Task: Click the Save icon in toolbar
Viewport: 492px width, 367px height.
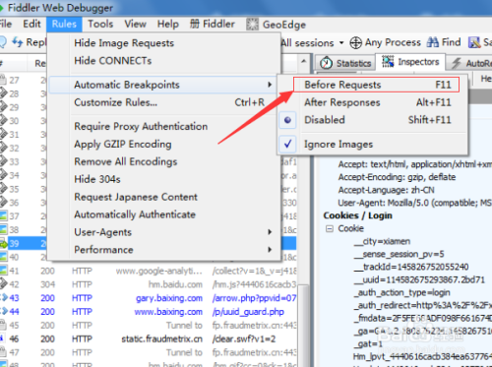Action: [x=474, y=42]
